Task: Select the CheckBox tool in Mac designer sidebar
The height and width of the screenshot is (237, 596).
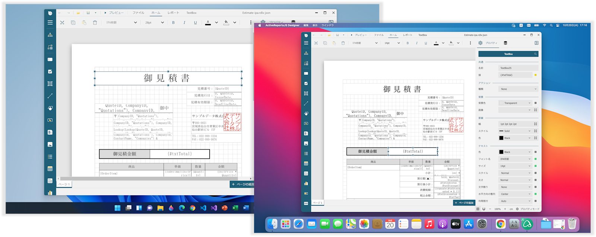Action: pyautogui.click(x=306, y=83)
